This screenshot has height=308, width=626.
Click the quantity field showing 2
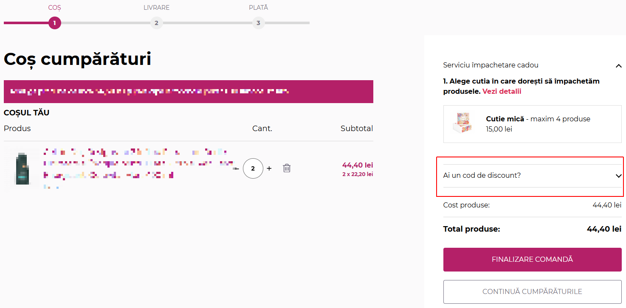[253, 168]
